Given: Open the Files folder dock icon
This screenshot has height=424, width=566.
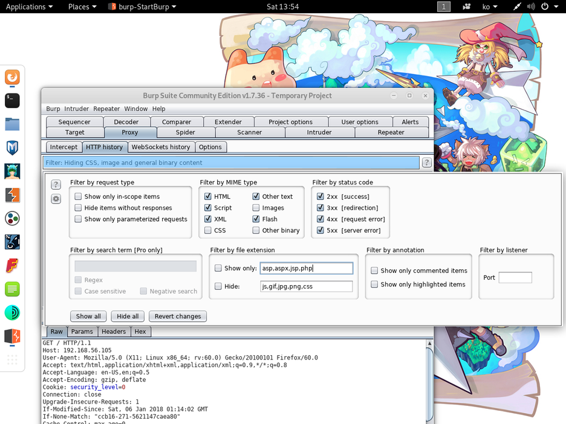Looking at the screenshot, I should pyautogui.click(x=12, y=124).
